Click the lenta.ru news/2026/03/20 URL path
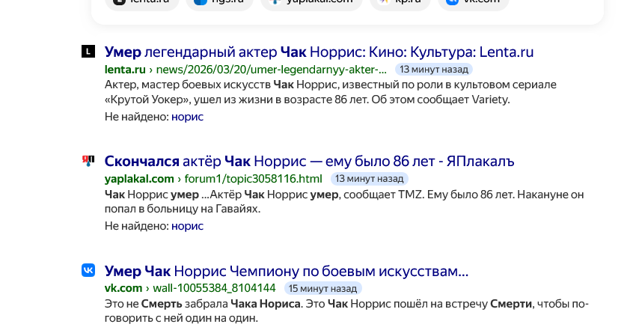This screenshot has height=327, width=633. 272,70
